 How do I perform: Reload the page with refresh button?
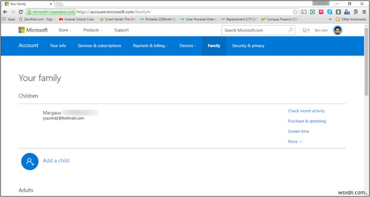coord(21,12)
